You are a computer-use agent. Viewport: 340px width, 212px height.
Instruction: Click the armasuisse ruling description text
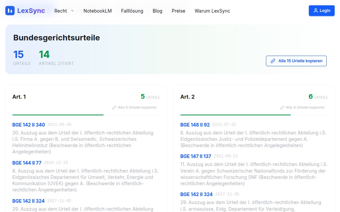pyautogui.click(x=251, y=206)
